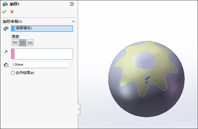Increase thickness with spinner up arrow
This screenshot has height=129, width=198.
(x=71, y=63)
